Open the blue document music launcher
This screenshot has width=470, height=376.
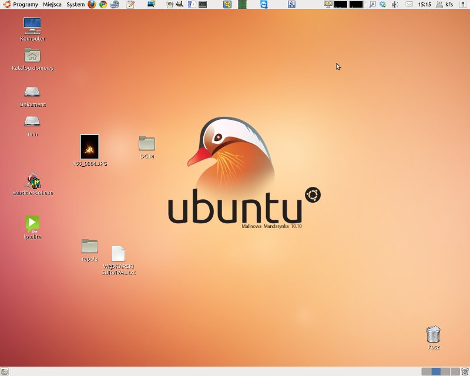[192, 4]
